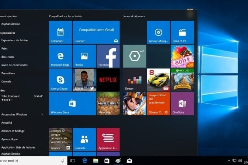248x165 pixels.
Task: Launch Candy Crush Soda tile
Action: 182,56
